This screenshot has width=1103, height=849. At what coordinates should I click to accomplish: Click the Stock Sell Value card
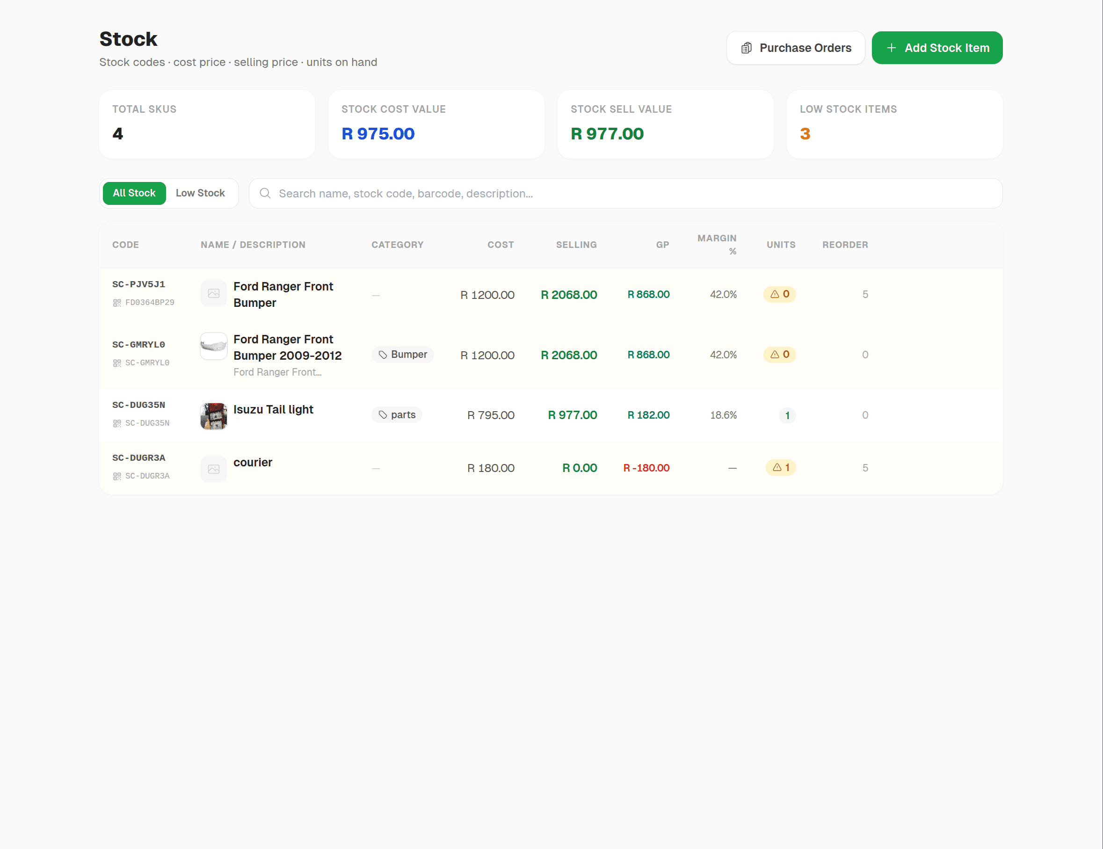click(x=665, y=124)
